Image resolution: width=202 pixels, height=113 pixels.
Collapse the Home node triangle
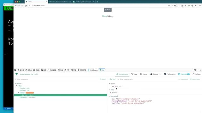(18, 93)
